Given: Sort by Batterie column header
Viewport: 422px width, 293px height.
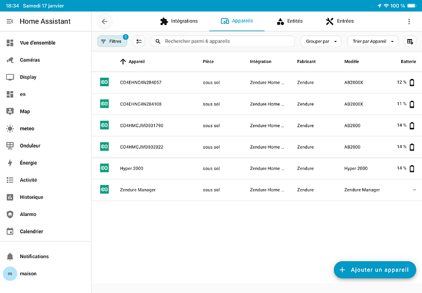Looking at the screenshot, I should (407, 62).
